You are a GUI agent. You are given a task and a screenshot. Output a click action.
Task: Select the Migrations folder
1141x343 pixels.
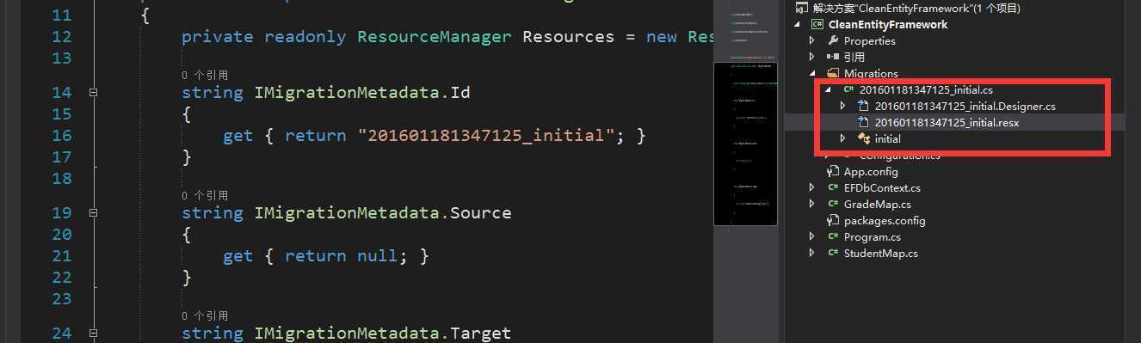coord(871,73)
